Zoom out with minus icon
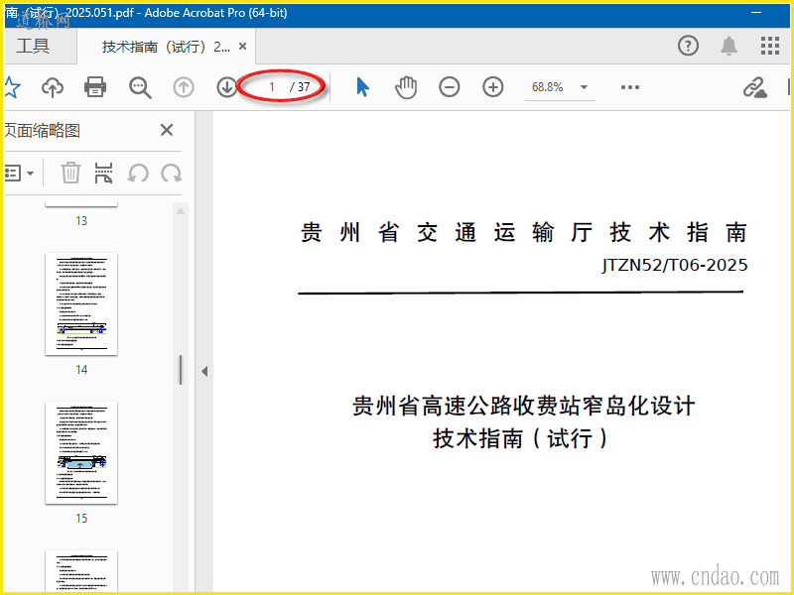 (x=450, y=87)
